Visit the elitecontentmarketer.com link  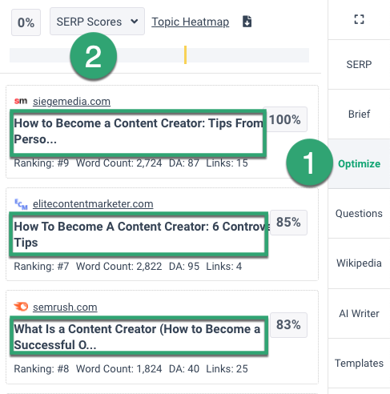point(93,204)
